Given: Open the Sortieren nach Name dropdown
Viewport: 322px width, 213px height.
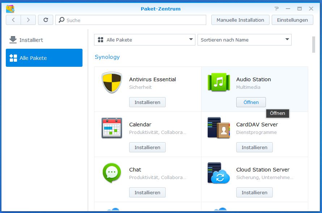Looking at the screenshot, I should click(244, 40).
